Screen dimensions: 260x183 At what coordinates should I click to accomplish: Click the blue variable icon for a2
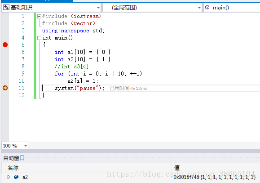click(x=16, y=177)
